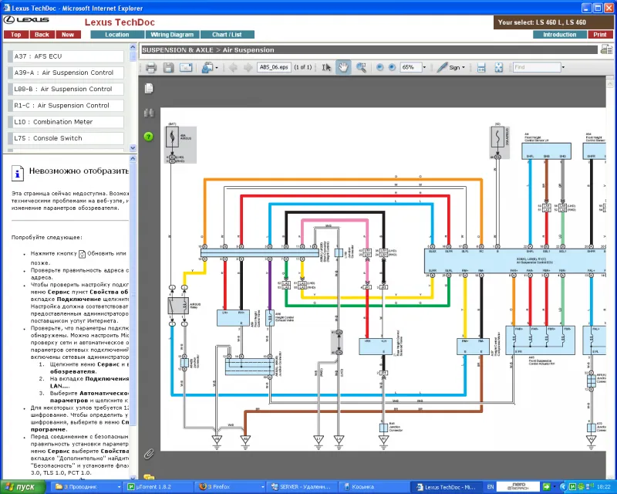Click the zoom in round button
Image resolution: width=617 pixels, height=494 pixels.
click(392, 68)
